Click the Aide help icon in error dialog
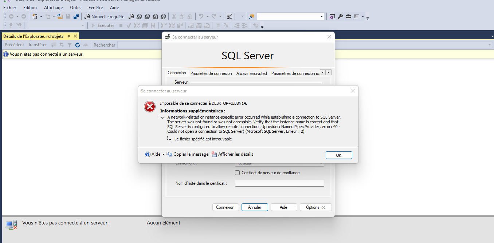Image resolution: width=494 pixels, height=243 pixels. click(x=148, y=155)
